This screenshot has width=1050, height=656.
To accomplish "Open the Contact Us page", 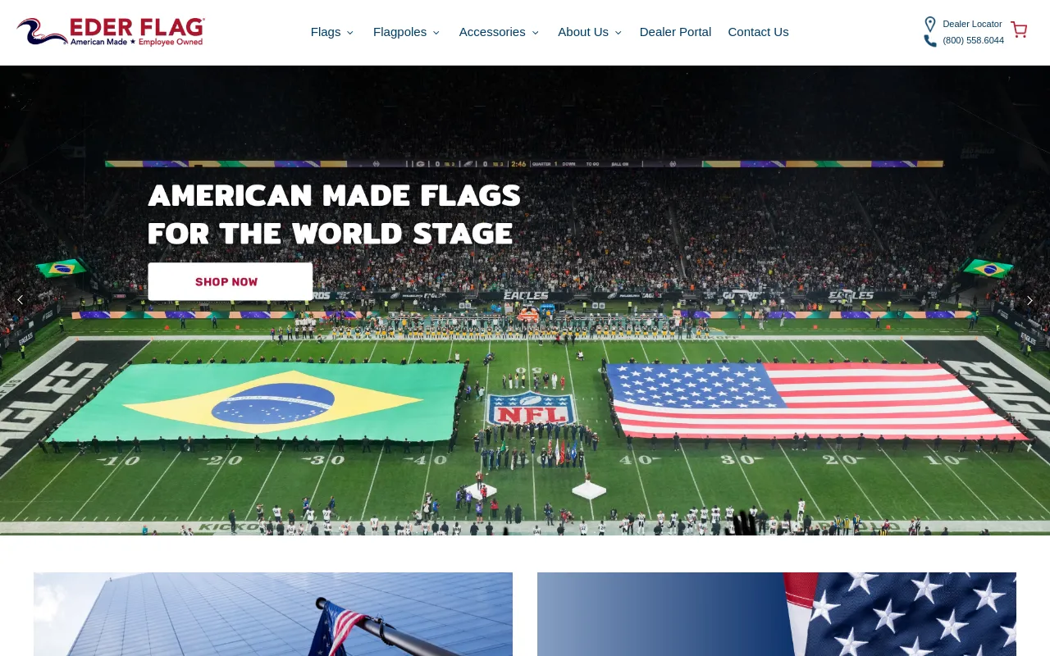I will (x=758, y=32).
